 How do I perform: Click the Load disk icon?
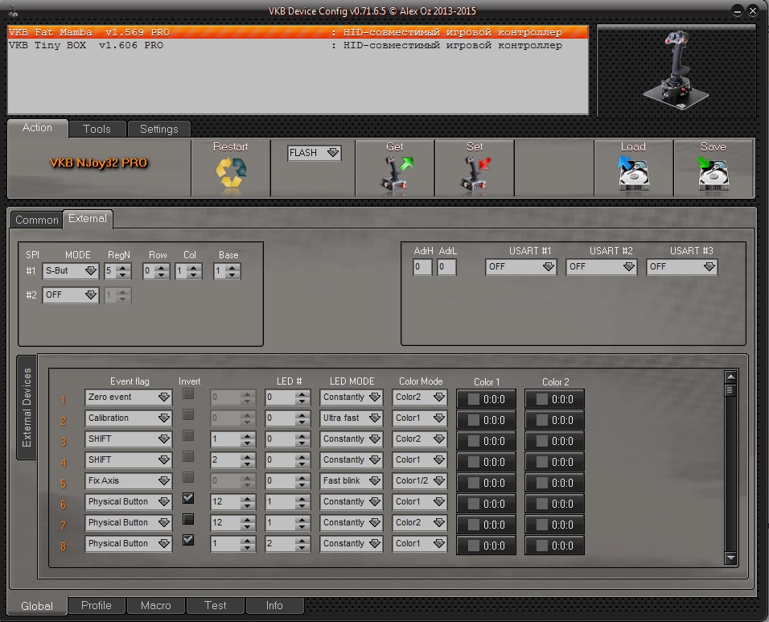tap(633, 174)
